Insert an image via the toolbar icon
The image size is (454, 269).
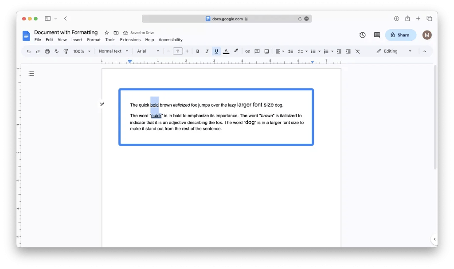tap(266, 51)
